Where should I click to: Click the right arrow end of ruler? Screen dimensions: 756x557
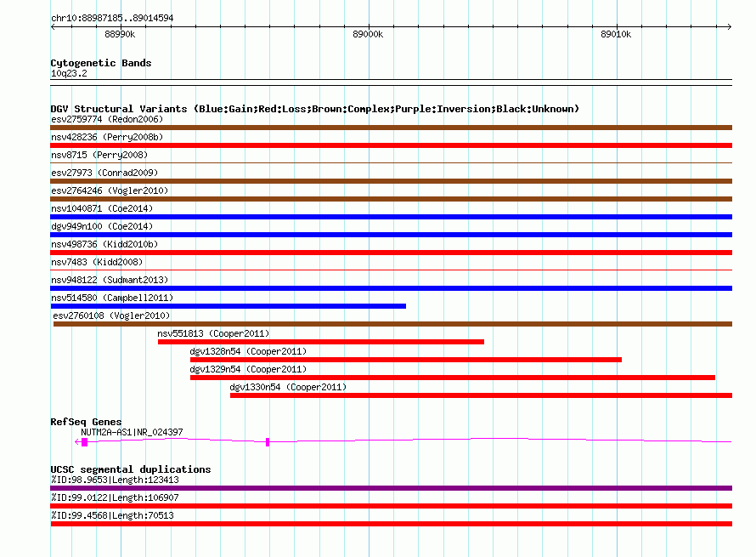730,26
